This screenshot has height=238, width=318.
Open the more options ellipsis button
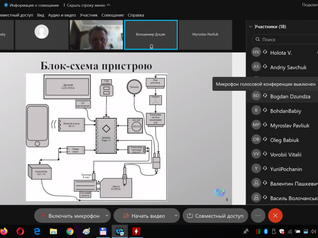pyautogui.click(x=258, y=216)
